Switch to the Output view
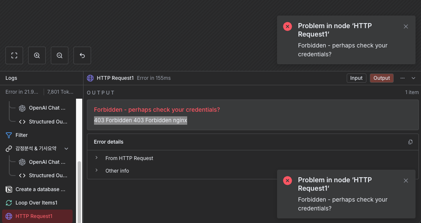Screen dimensions: 421x223 [x=382, y=78]
